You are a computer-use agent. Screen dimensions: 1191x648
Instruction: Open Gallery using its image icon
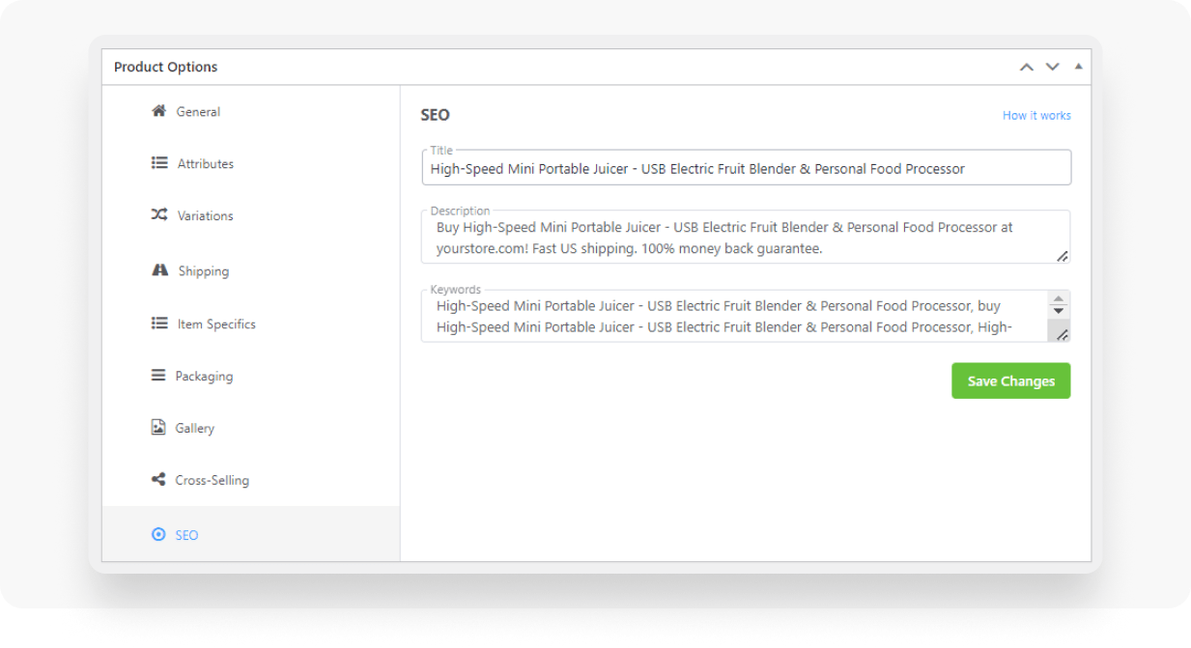(x=158, y=428)
